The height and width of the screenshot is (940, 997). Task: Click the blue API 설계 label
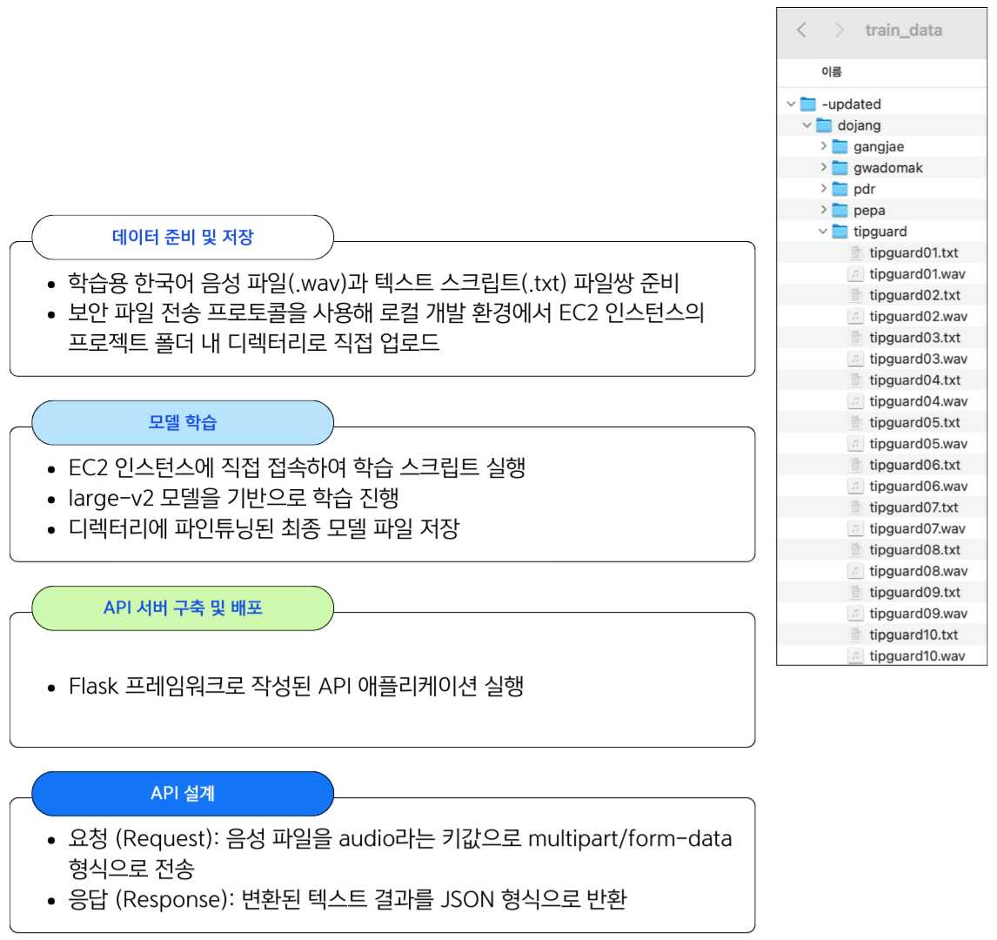[x=183, y=793]
